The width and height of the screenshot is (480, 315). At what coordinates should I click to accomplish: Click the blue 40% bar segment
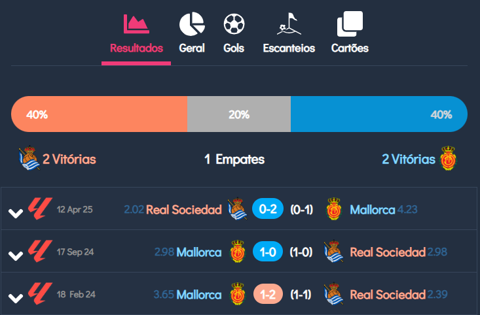coord(378,114)
